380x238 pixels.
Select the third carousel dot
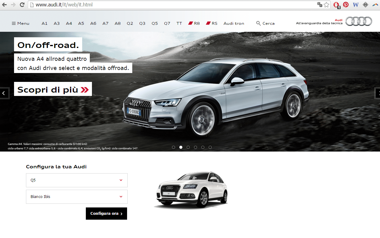pos(188,147)
